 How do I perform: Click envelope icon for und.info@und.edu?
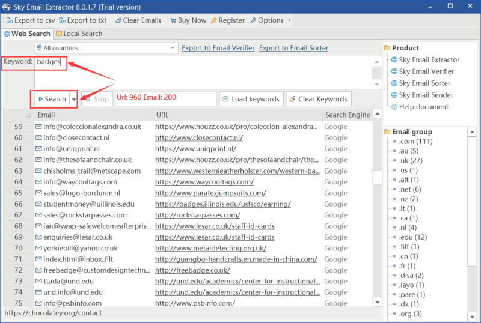[x=38, y=292]
